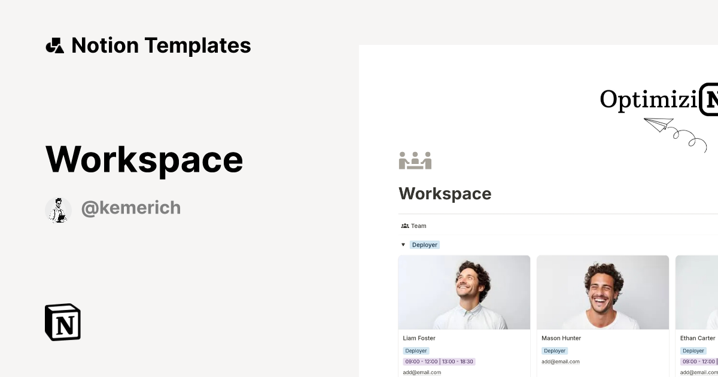Select the Deployer label under Mason Hunter
The image size is (718, 377).
click(x=554, y=351)
